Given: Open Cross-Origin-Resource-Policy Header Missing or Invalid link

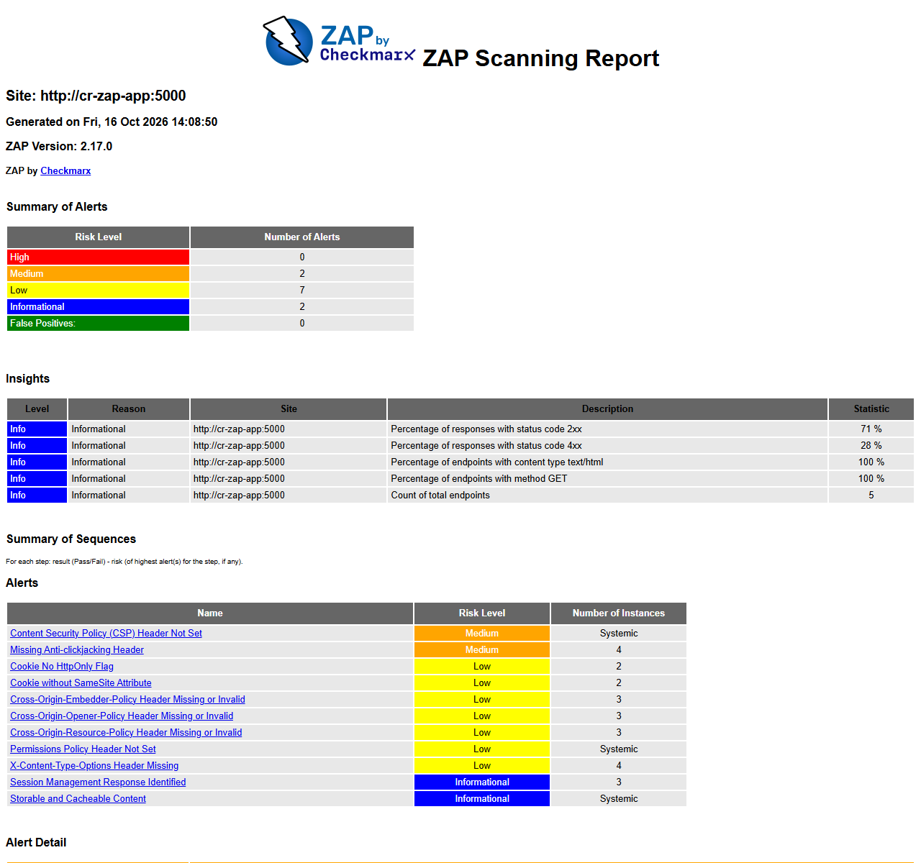Looking at the screenshot, I should [x=126, y=732].
